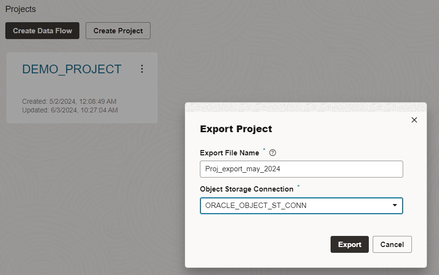Click the Export File Name label
The width and height of the screenshot is (439, 275).
click(x=229, y=153)
